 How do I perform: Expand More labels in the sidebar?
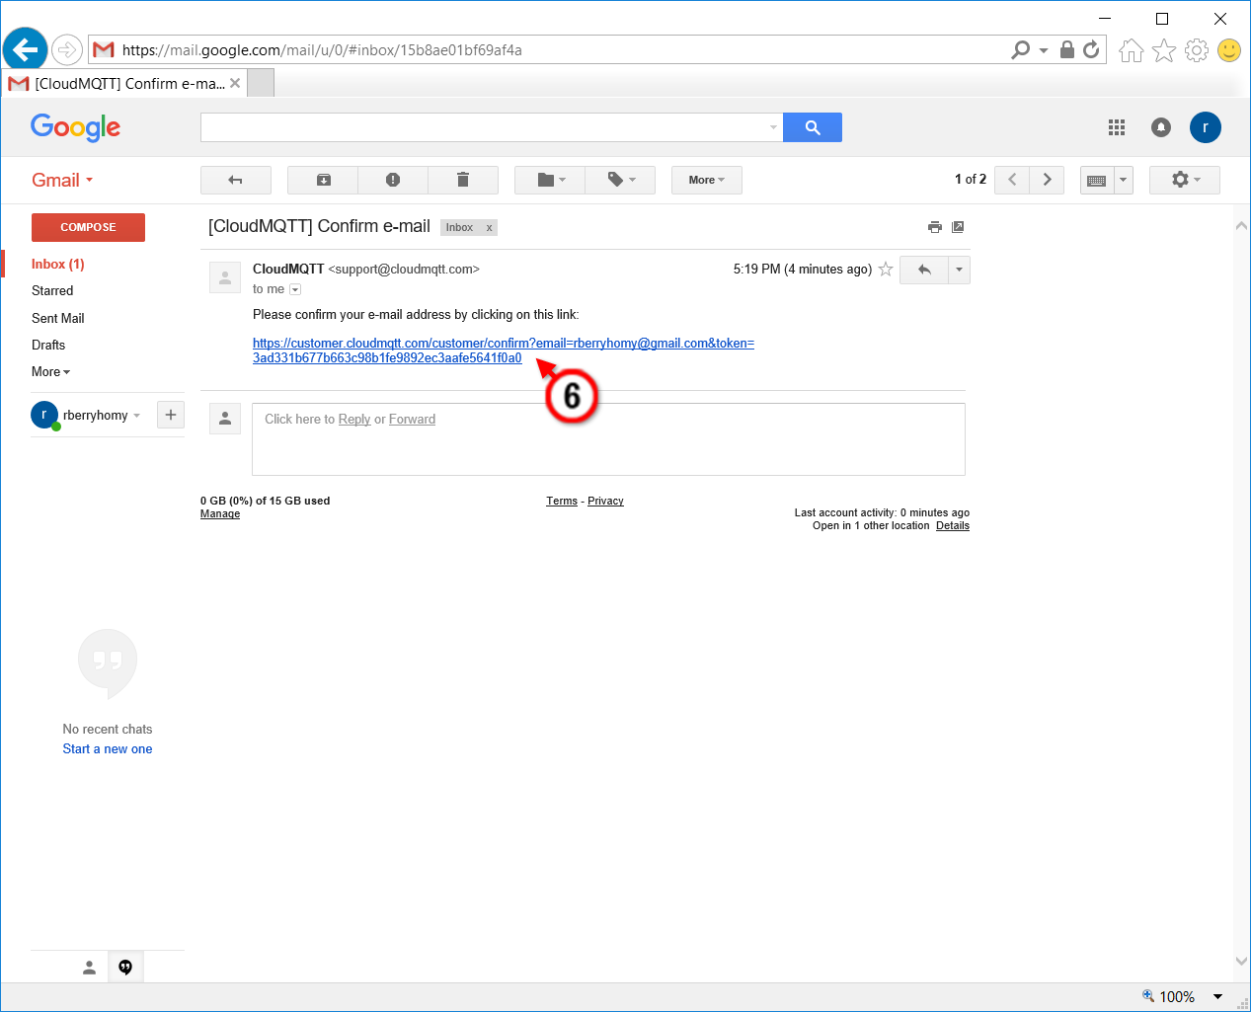click(x=51, y=371)
